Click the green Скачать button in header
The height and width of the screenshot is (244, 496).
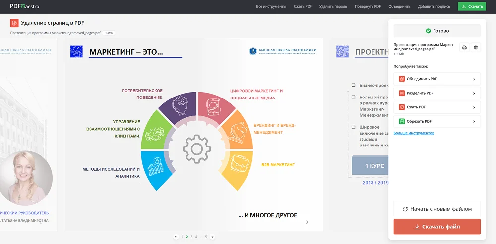click(x=472, y=7)
